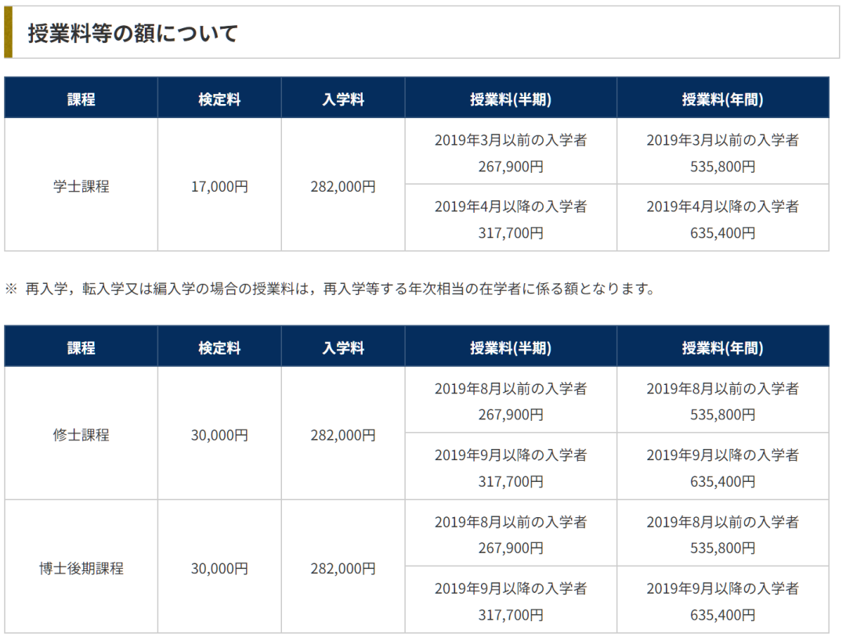Click the 授業料(半期) header in first table
The image size is (846, 640).
511,97
